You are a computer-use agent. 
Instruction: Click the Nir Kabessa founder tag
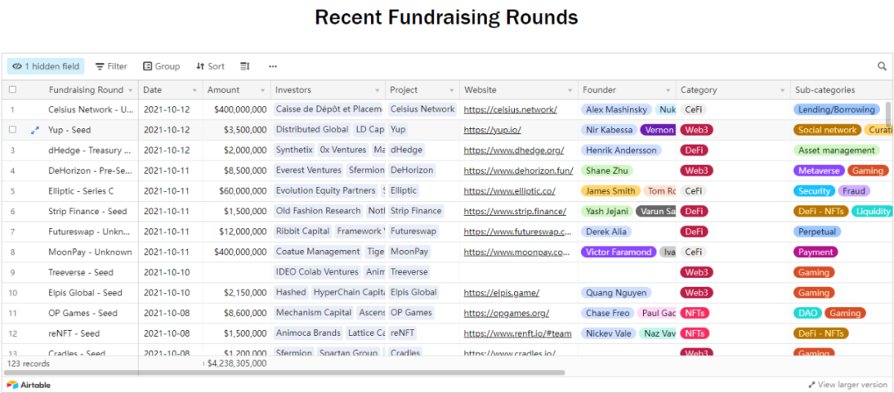pos(609,130)
